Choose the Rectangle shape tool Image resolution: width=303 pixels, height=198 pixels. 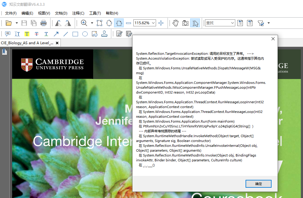tap(75, 34)
